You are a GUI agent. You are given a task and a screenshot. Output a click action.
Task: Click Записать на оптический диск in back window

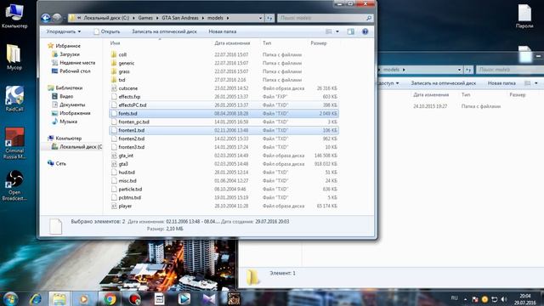tap(444, 83)
